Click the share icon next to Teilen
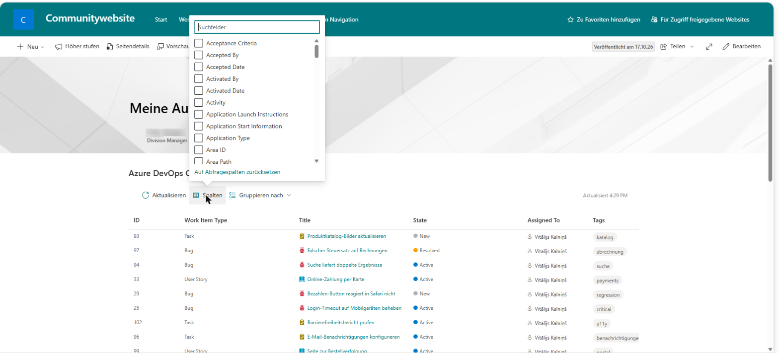This screenshot has width=779, height=353. pos(663,47)
